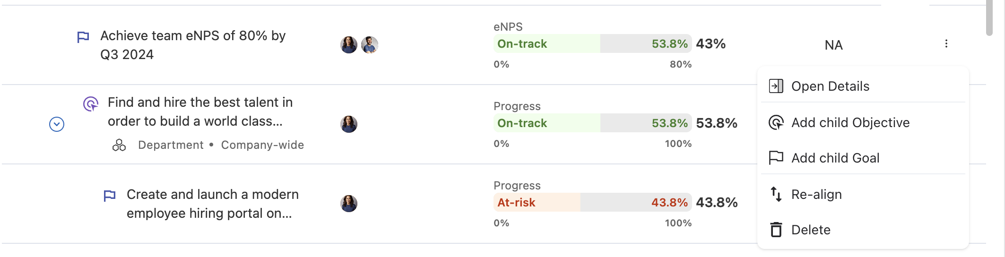Click the At-risk progress bar at 43.8%
1005x257 pixels.
tap(592, 203)
